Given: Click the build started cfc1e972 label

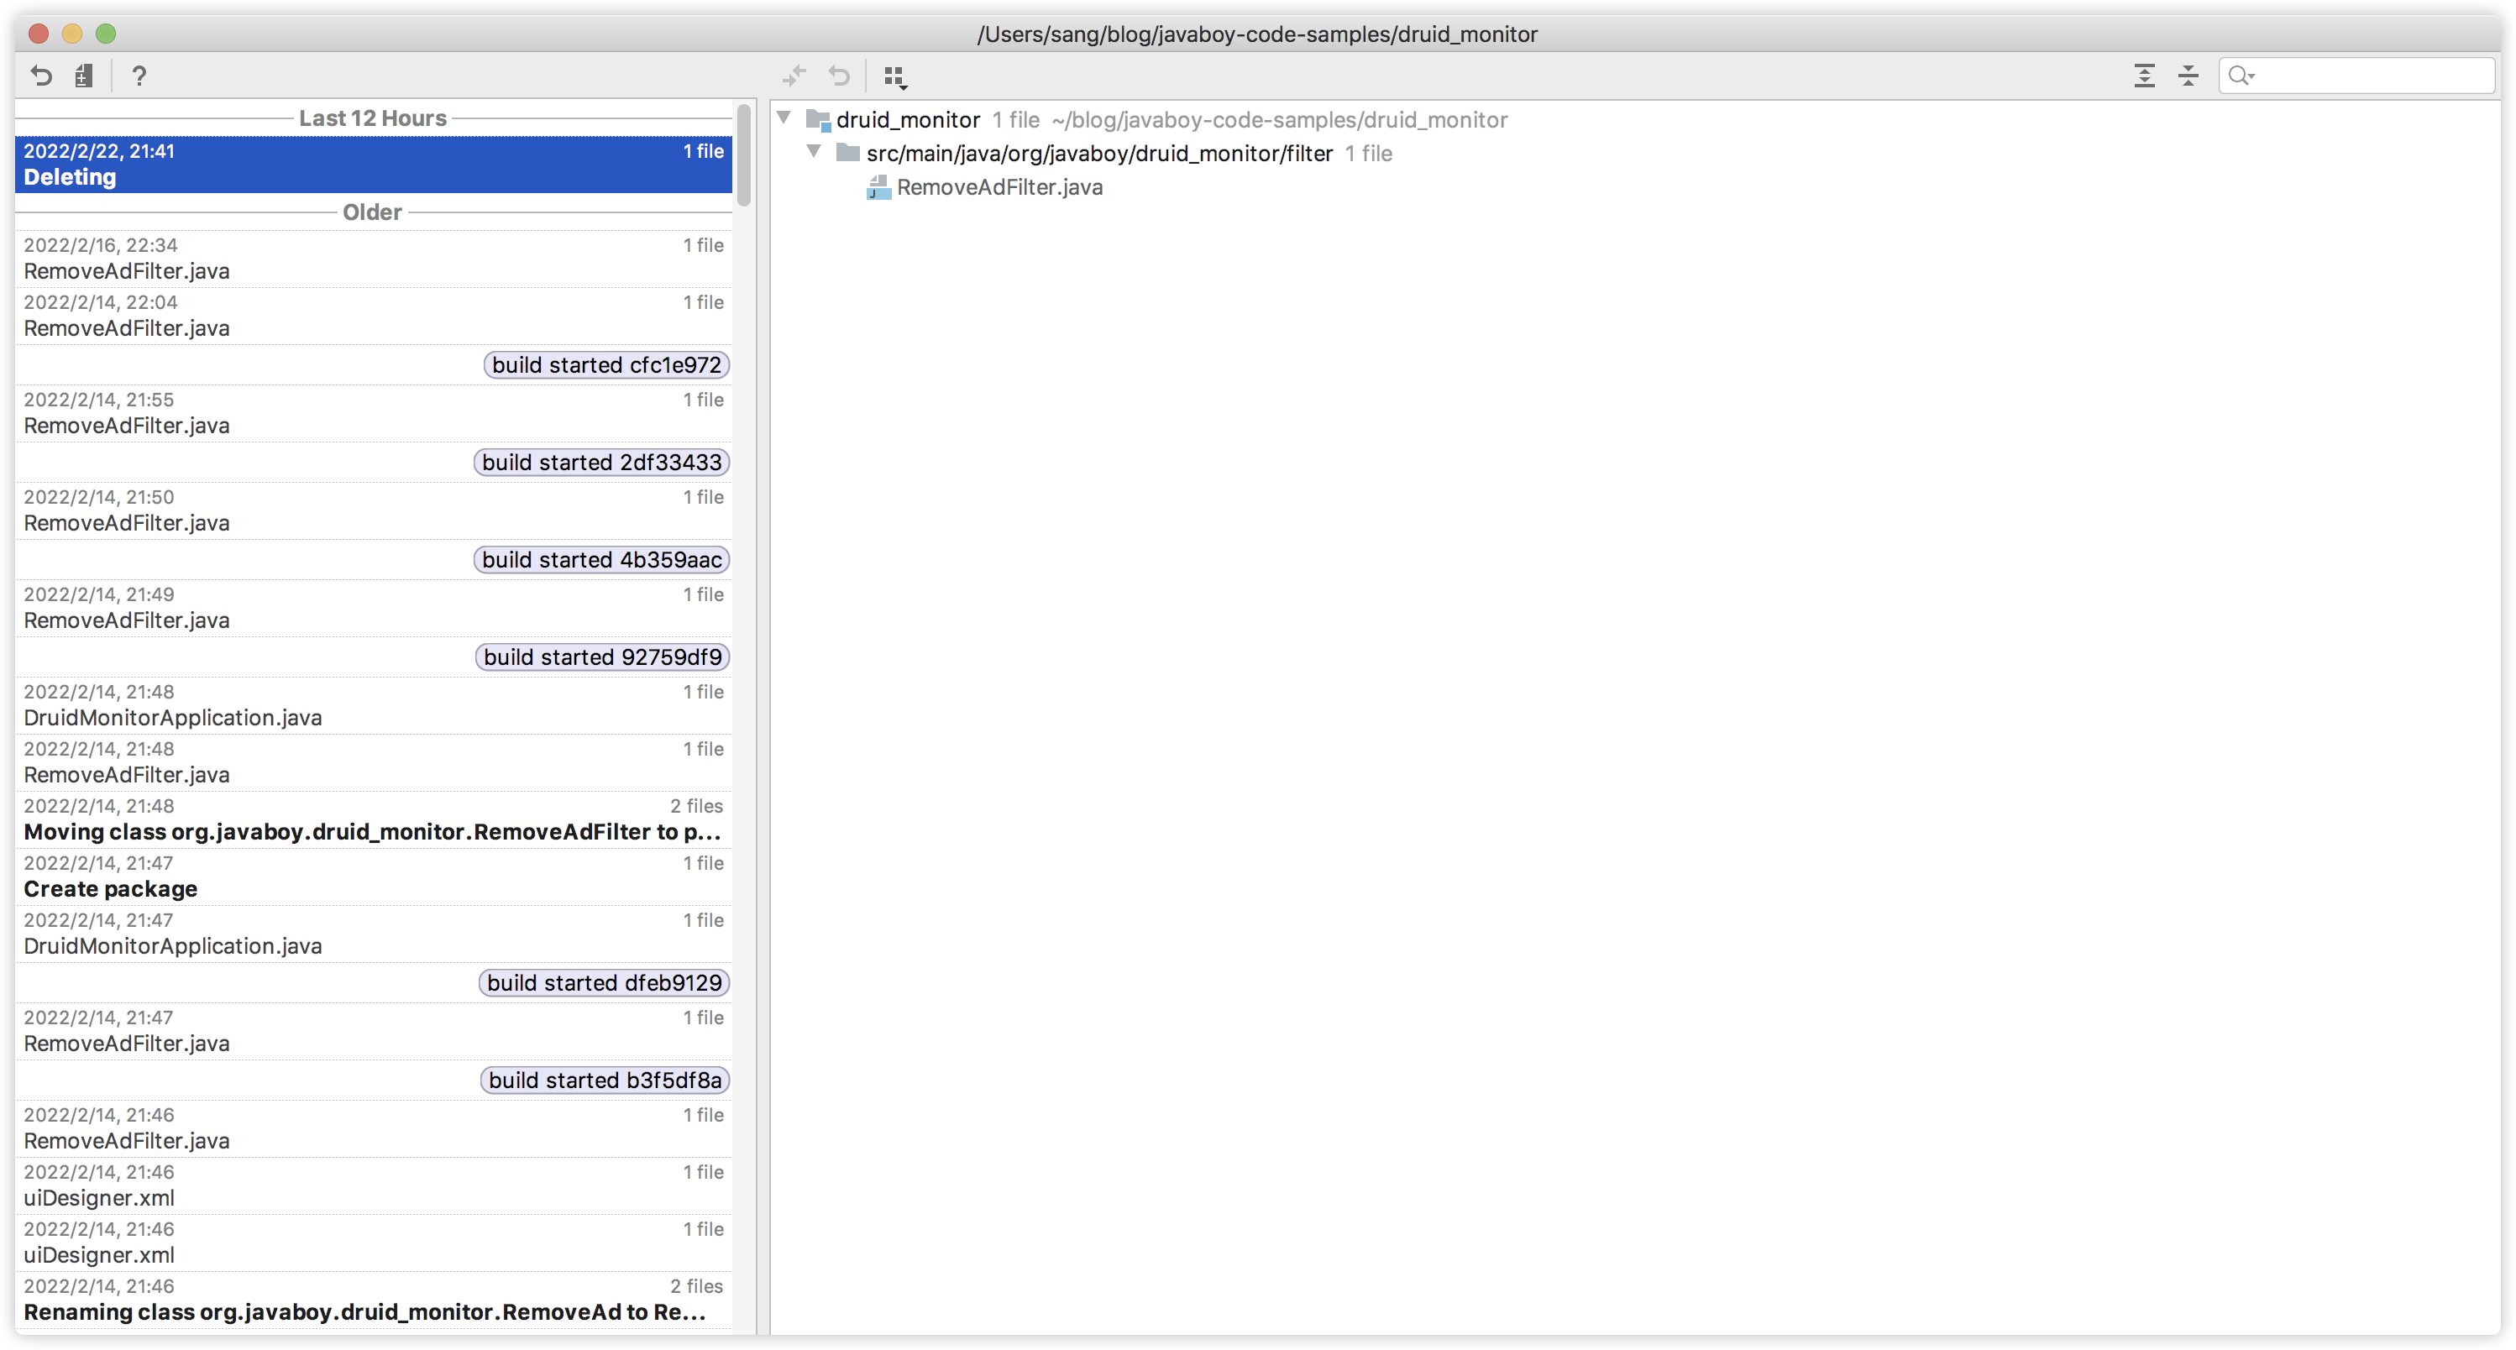Looking at the screenshot, I should 605,365.
